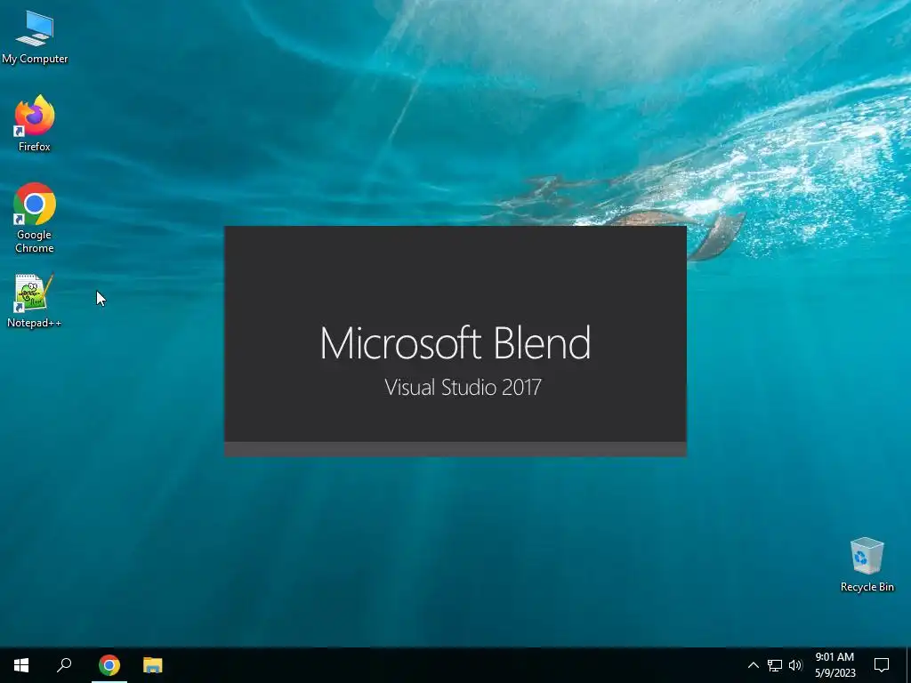Open File Explorer from the taskbar
Image resolution: width=911 pixels, height=683 pixels.
(153, 665)
